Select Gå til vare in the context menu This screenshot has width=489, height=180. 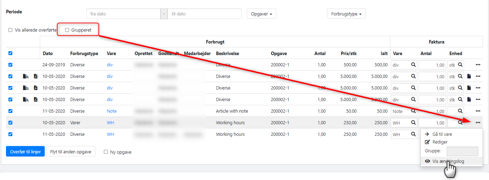(x=442, y=134)
